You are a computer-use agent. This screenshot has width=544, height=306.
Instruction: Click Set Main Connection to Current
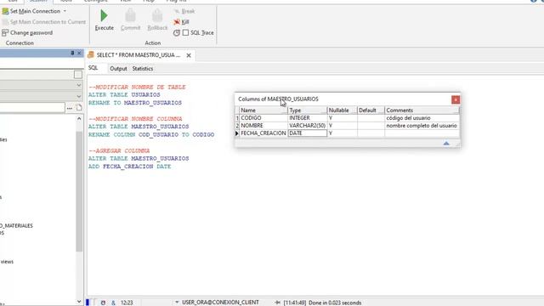(x=43, y=22)
